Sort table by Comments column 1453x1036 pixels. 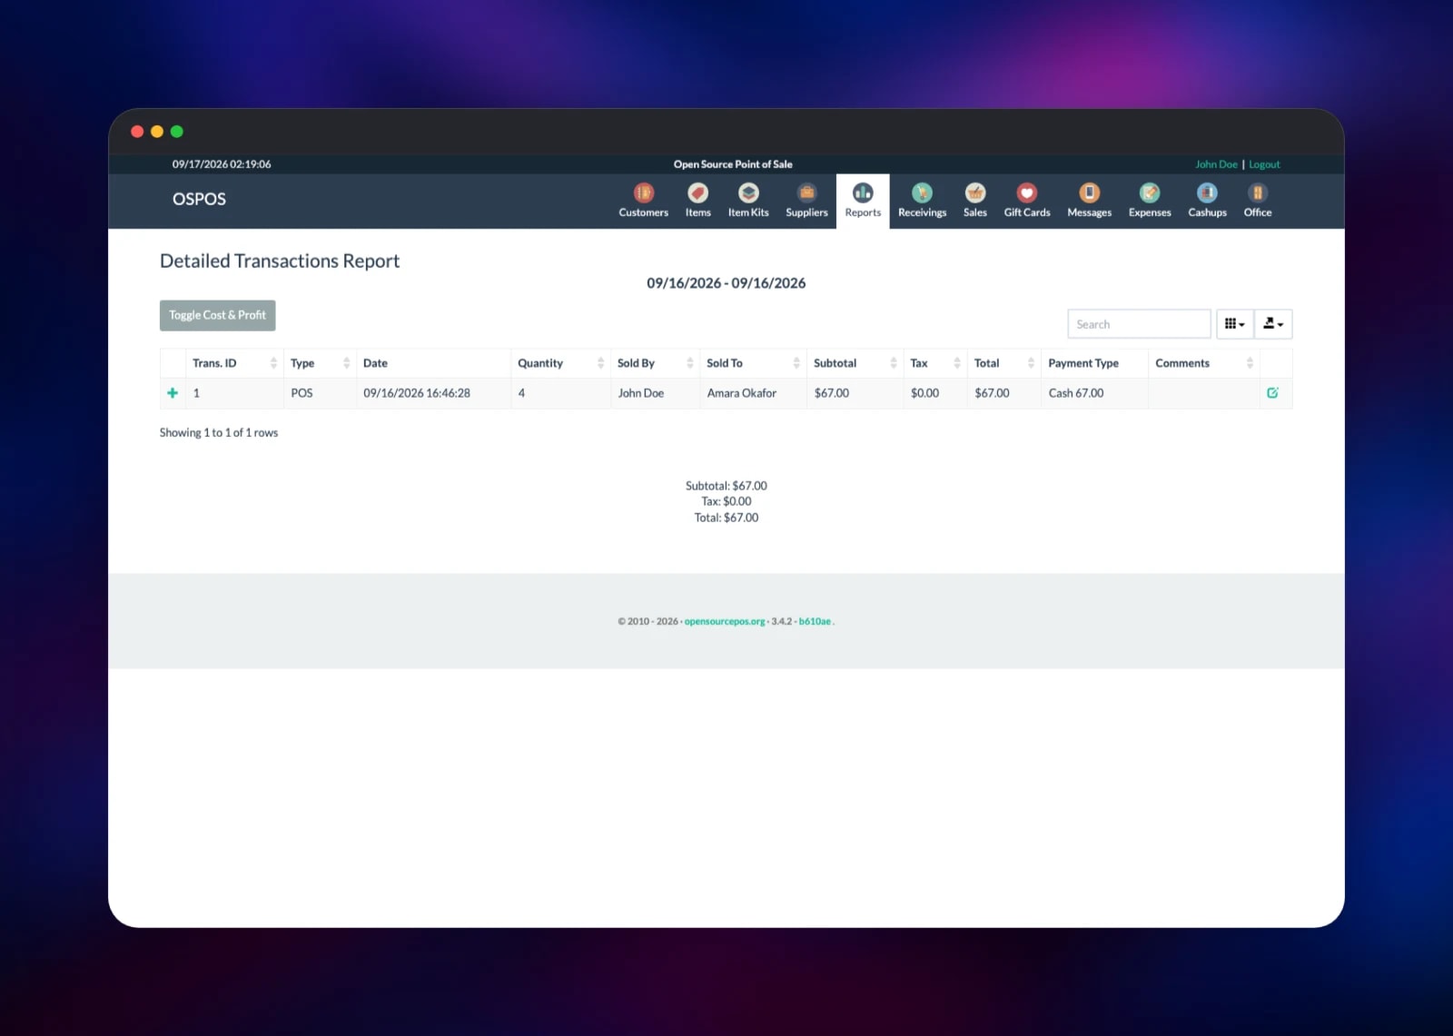(x=1203, y=363)
